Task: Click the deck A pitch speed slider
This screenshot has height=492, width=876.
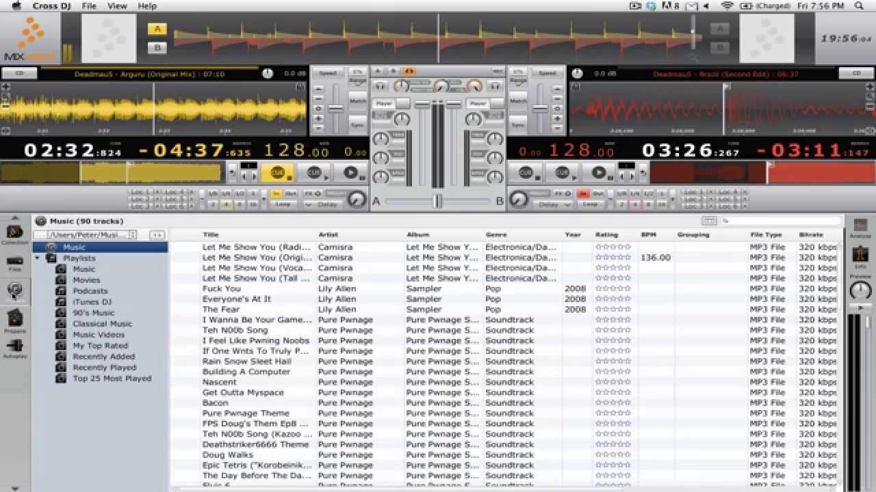Action: (x=335, y=108)
